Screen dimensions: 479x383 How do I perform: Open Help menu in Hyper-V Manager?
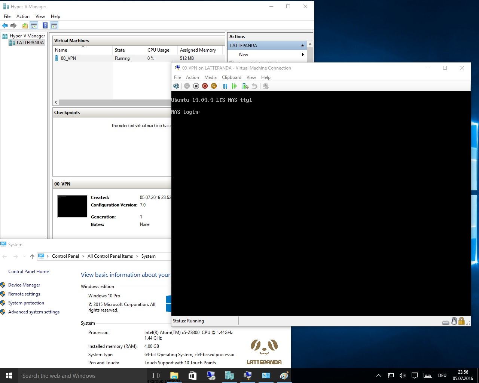(x=55, y=16)
